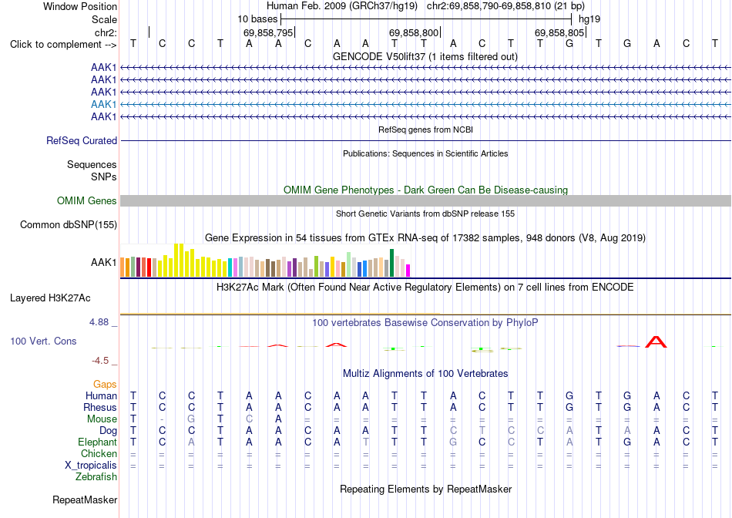Select the X_tropicalis alignment row label
Viewport: 732px width, 518px height.
(x=91, y=466)
